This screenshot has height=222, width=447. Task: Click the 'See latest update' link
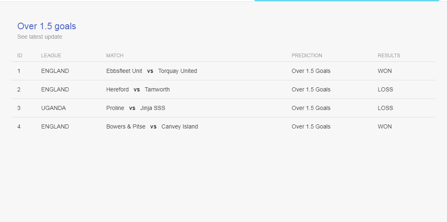tap(40, 37)
